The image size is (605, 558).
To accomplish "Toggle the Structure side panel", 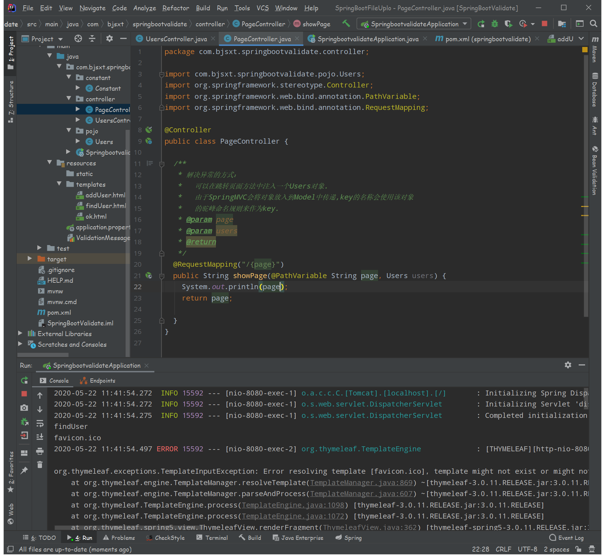I will (x=11, y=101).
